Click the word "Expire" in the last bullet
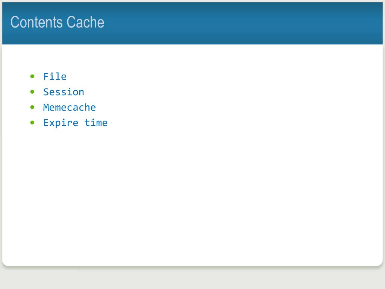The height and width of the screenshot is (289, 385). [61, 123]
